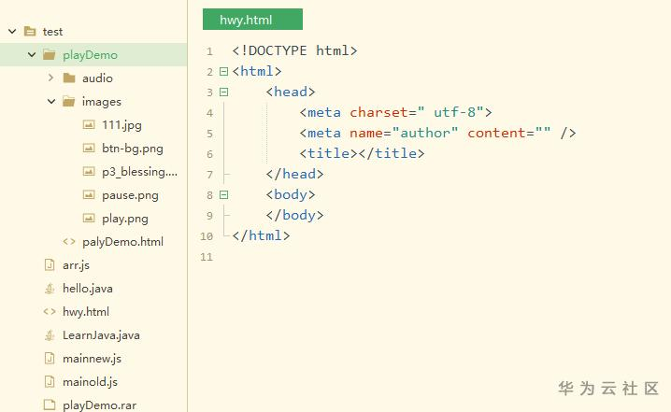Click the pause.png image file icon
The height and width of the screenshot is (412, 671).
pyautogui.click(x=90, y=194)
